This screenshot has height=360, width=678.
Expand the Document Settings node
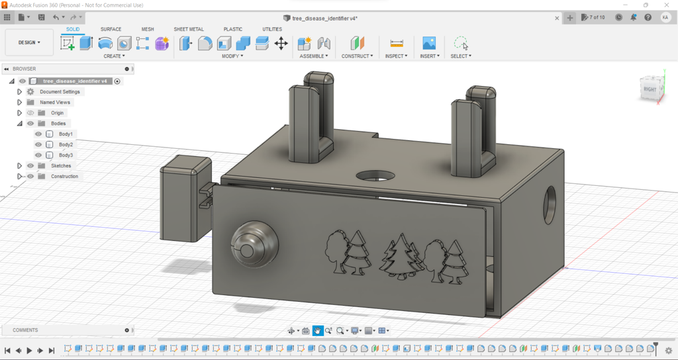pos(20,92)
